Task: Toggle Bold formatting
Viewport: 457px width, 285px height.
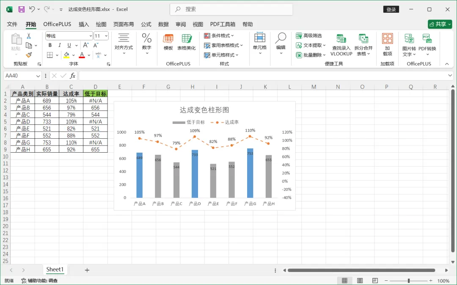Action: (x=50, y=45)
